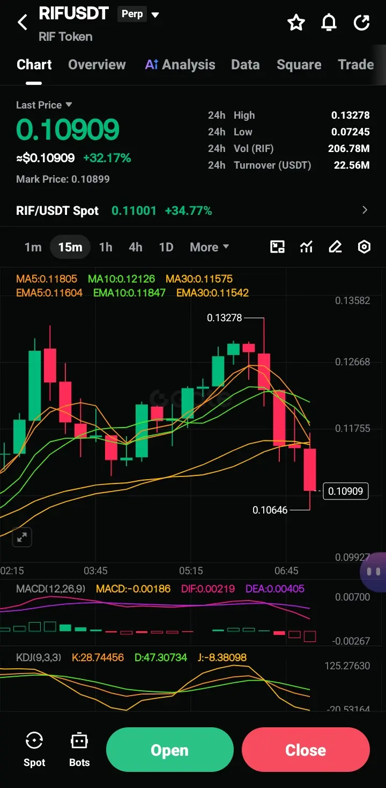Select the 4h timeframe
The height and width of the screenshot is (788, 386).
(136, 247)
